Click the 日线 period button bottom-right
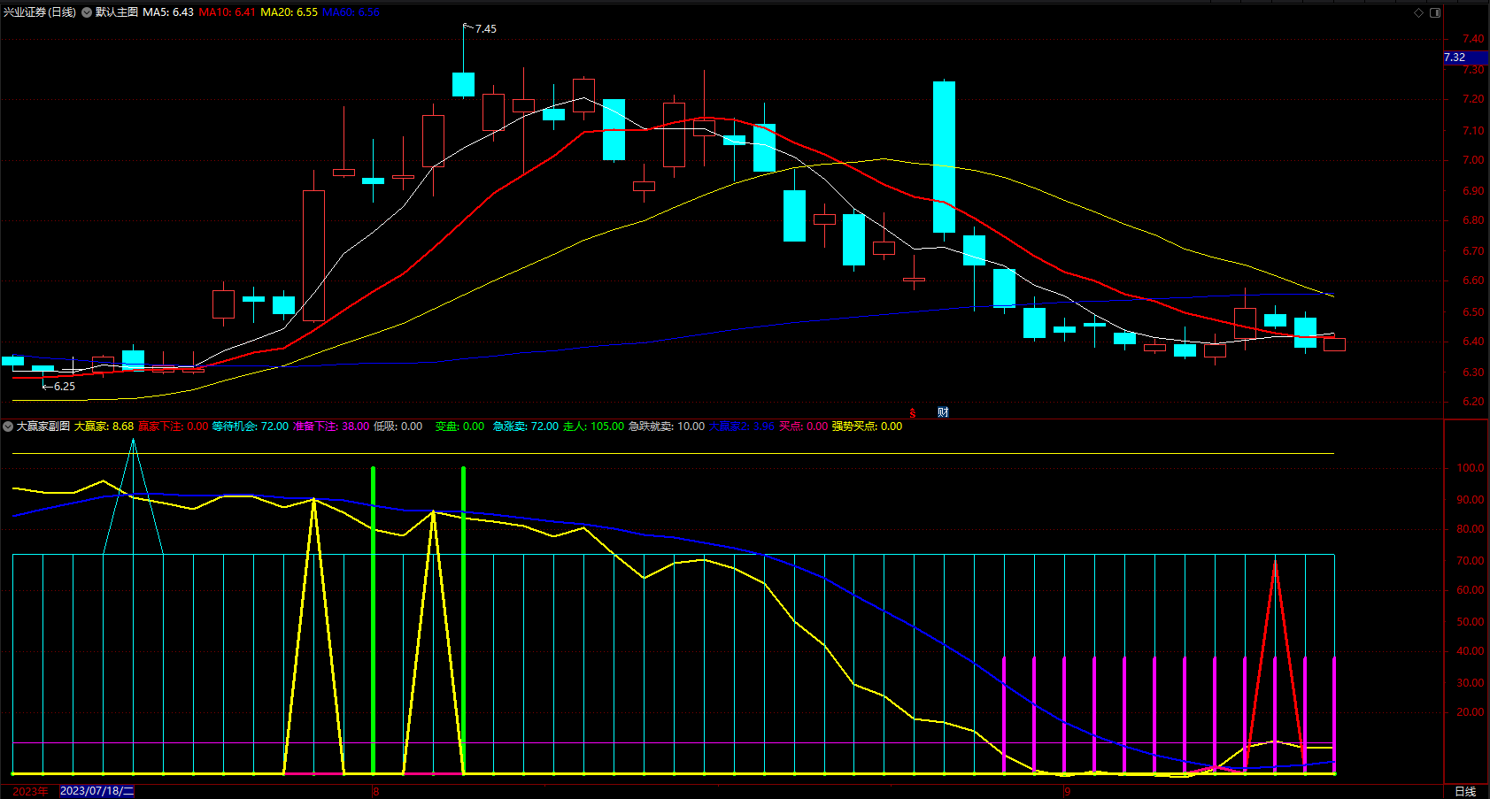 [x=1465, y=791]
